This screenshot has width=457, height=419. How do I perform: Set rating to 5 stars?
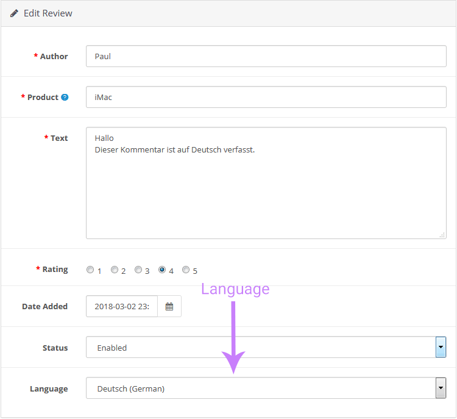click(x=186, y=270)
